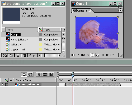This screenshot has height=105, width=132.
Task: Click the work area start handle in Timeline
Action: click(x=58, y=77)
